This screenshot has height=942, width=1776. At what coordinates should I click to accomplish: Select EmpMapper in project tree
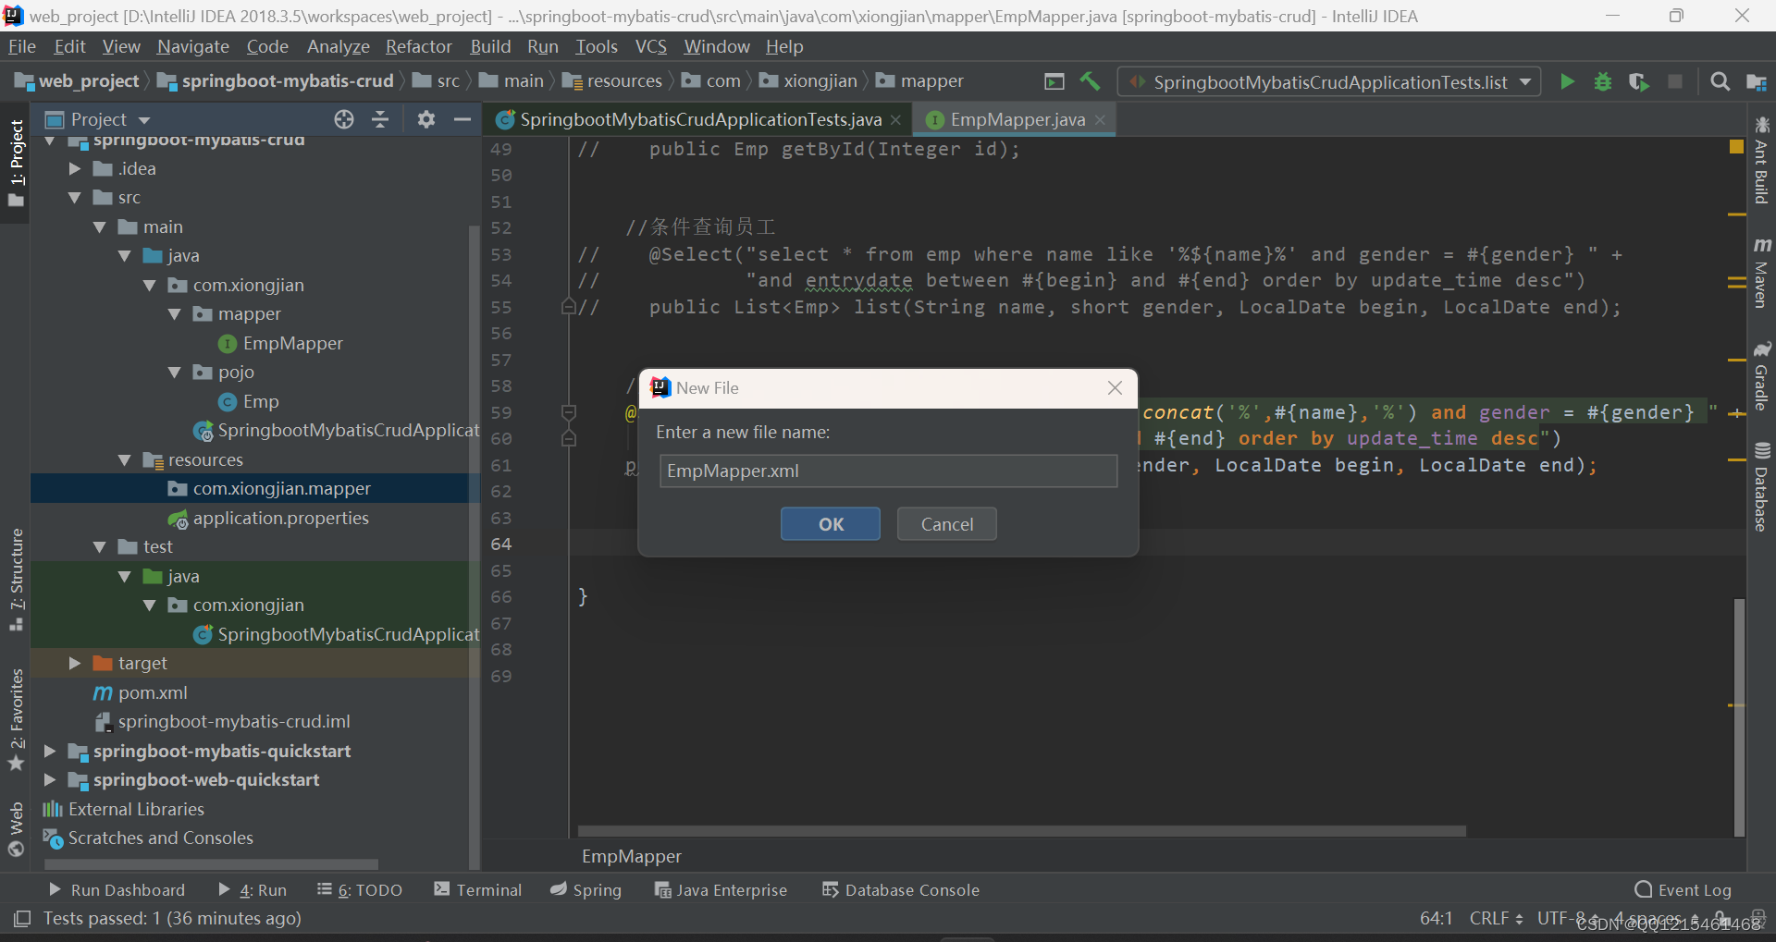click(x=292, y=343)
